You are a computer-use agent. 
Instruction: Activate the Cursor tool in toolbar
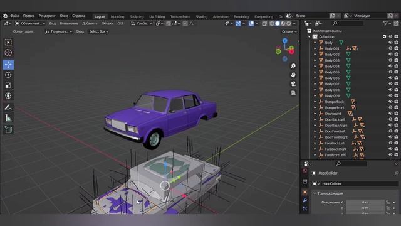tap(8, 53)
